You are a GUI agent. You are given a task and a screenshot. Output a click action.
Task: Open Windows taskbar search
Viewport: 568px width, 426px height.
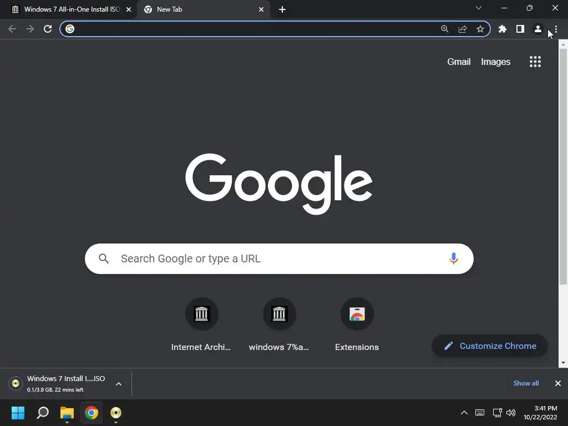click(43, 413)
